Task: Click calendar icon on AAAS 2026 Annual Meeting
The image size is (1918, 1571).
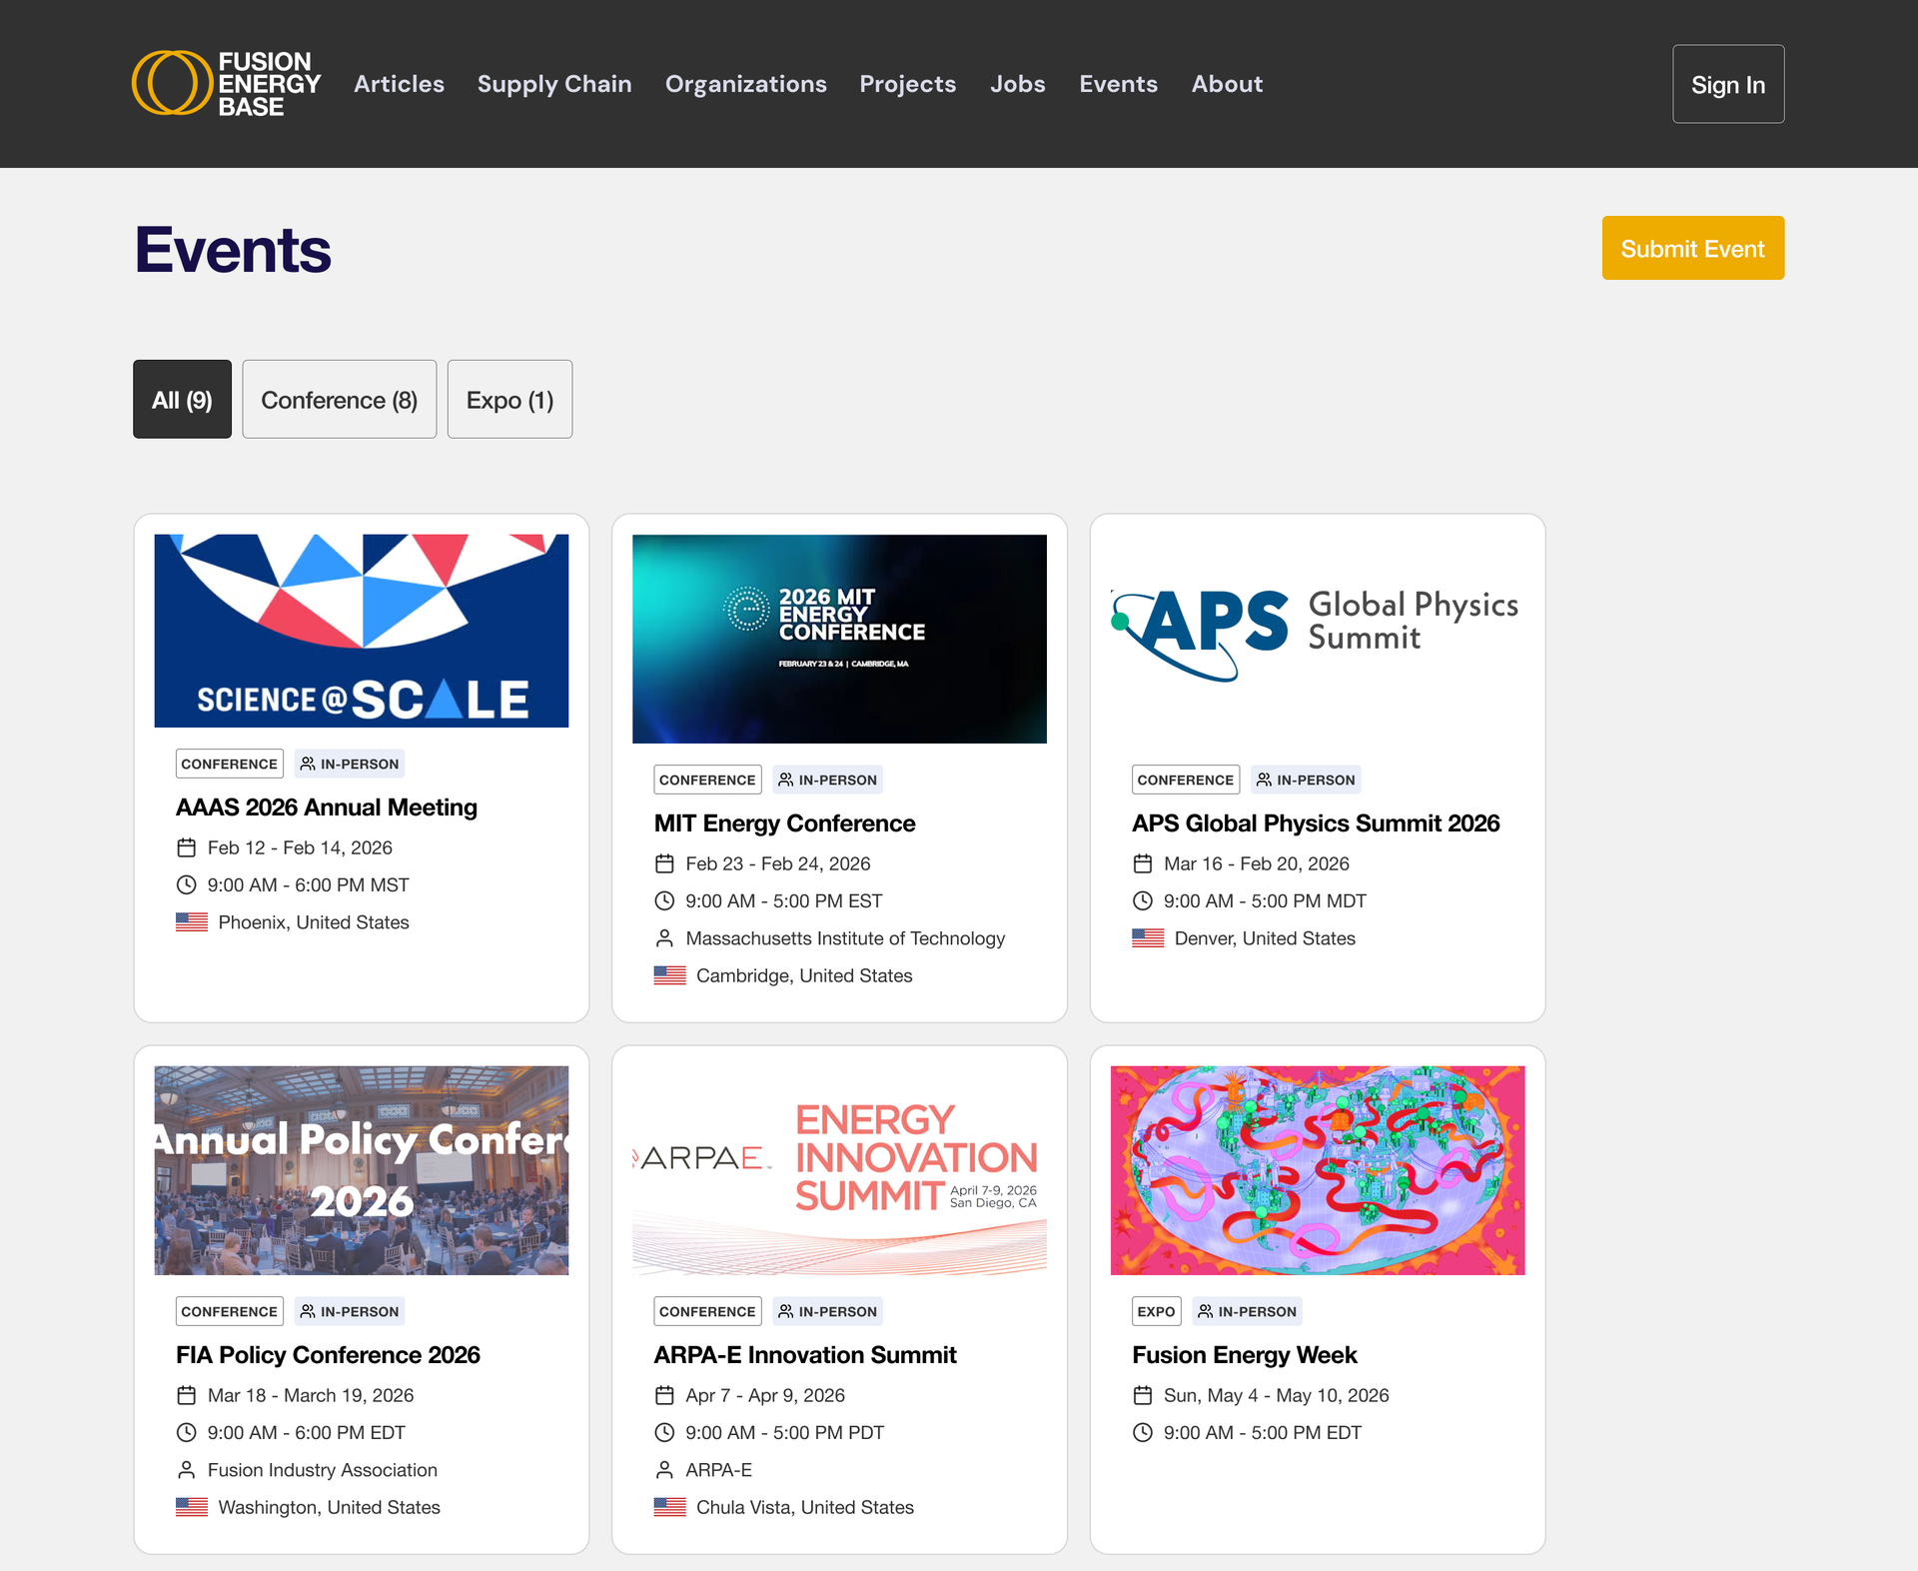Action: click(187, 848)
